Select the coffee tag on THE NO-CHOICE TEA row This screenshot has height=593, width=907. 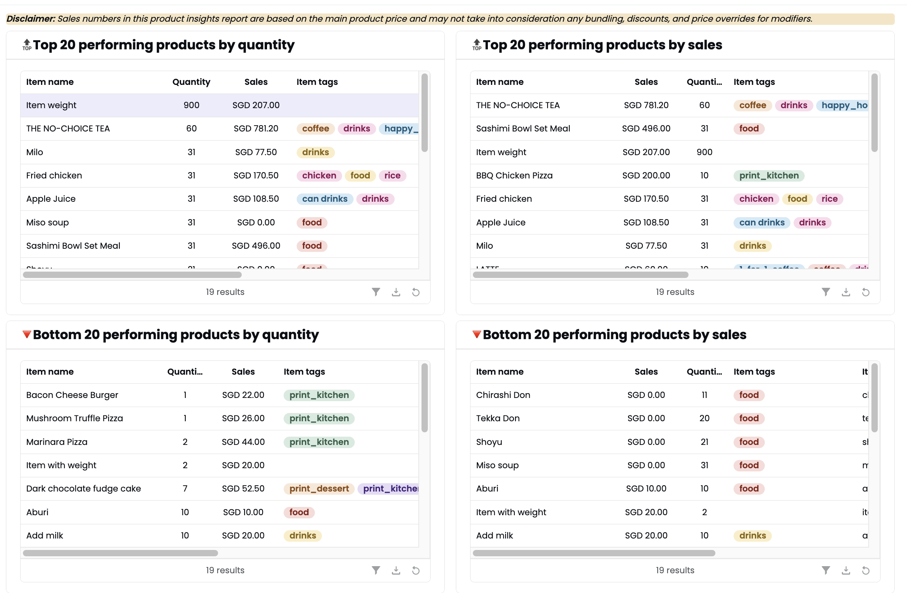coord(315,128)
